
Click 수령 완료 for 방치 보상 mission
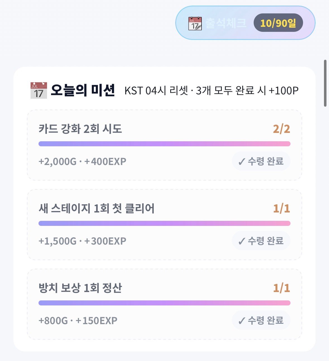261,320
